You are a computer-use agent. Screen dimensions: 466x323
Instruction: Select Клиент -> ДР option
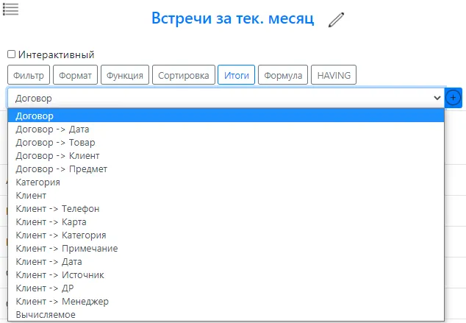pyautogui.click(x=226, y=288)
